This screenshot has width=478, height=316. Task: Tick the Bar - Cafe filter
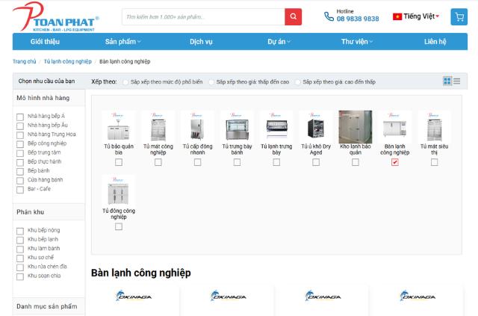click(20, 190)
